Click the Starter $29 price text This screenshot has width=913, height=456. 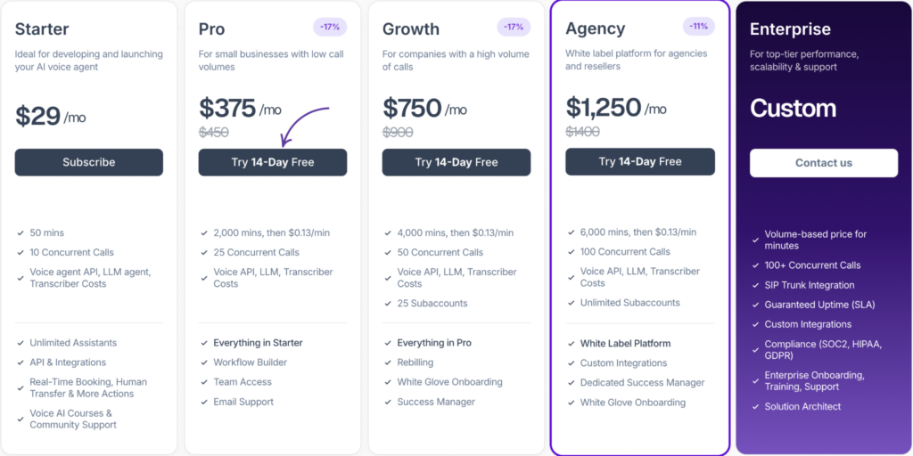click(37, 116)
